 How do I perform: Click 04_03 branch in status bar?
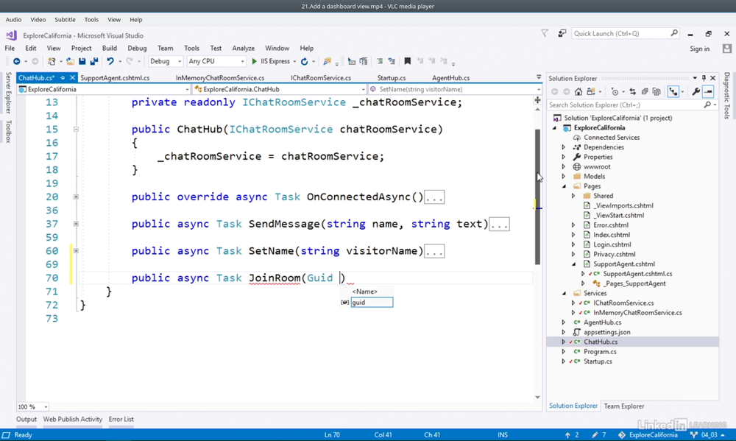tap(710, 435)
